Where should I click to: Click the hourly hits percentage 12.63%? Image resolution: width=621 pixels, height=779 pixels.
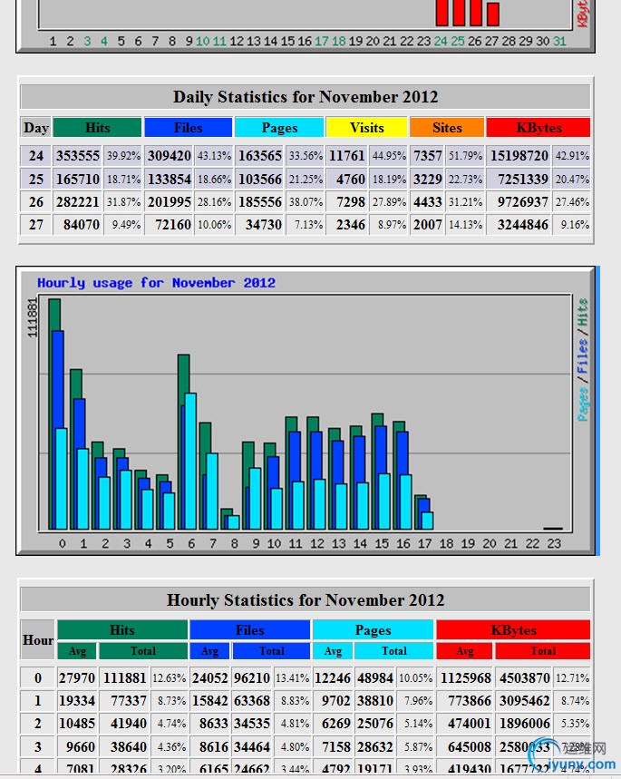(x=169, y=678)
